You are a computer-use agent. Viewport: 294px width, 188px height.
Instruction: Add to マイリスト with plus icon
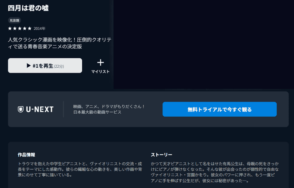100,66
